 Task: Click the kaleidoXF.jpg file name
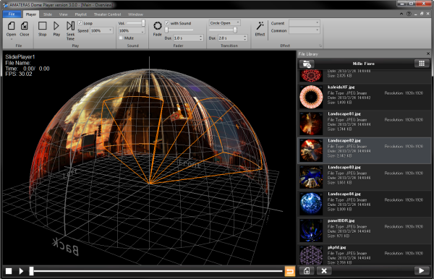[x=341, y=87]
